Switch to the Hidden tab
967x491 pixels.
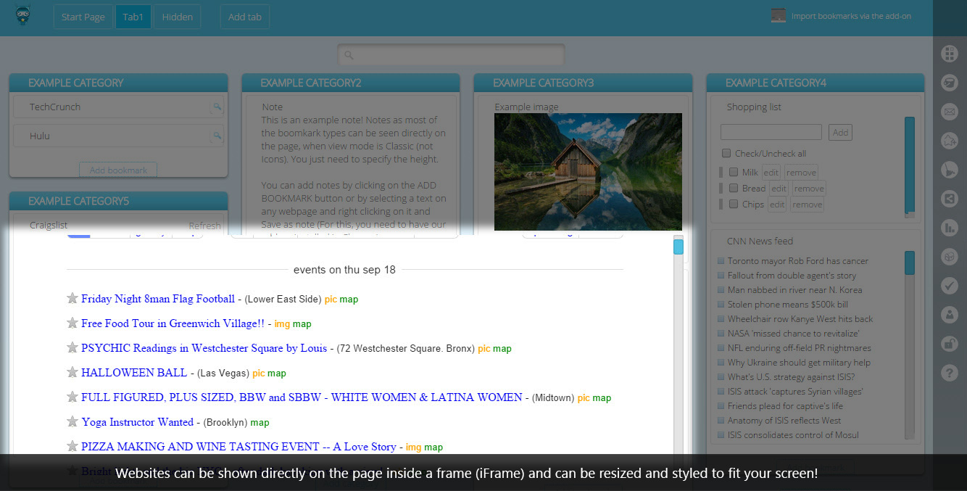pos(177,17)
